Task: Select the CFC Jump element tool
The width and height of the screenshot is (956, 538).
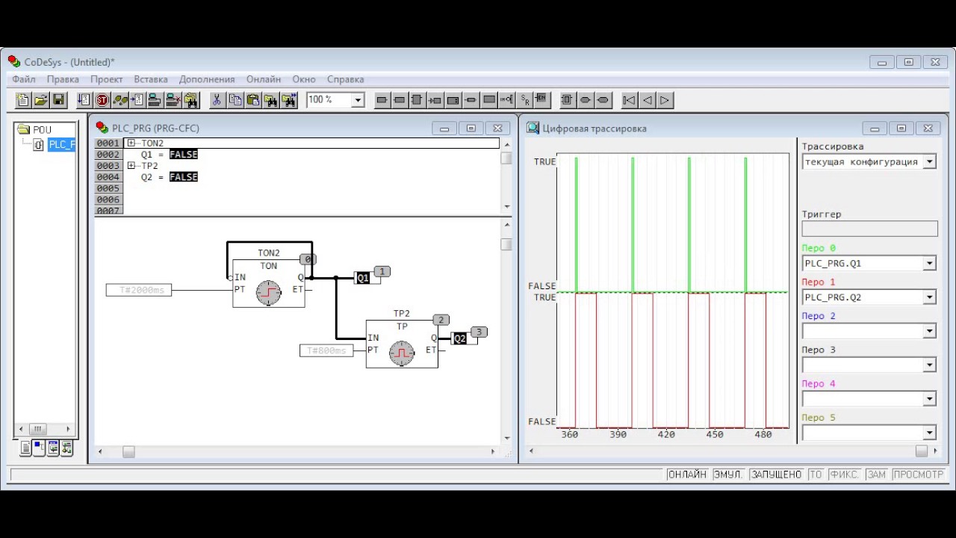Action: click(435, 99)
